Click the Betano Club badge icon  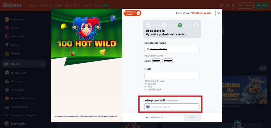[x=7, y=37]
